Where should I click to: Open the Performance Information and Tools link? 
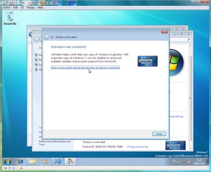coord(55,143)
